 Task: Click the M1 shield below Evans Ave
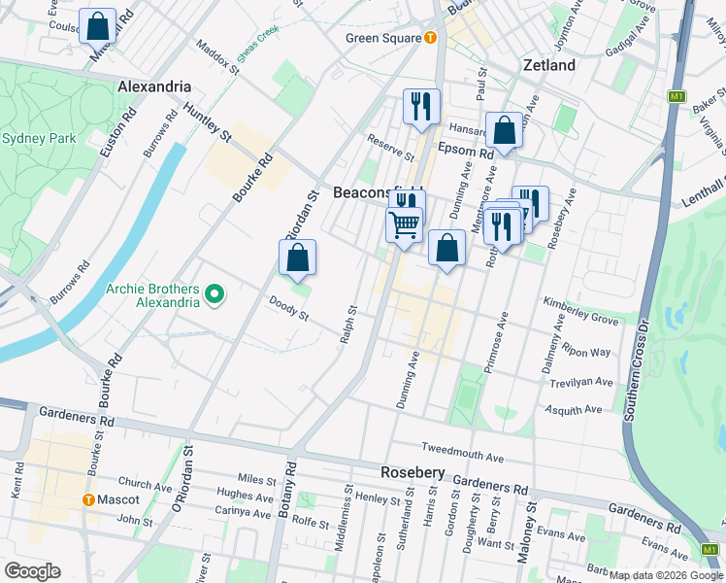[709, 550]
